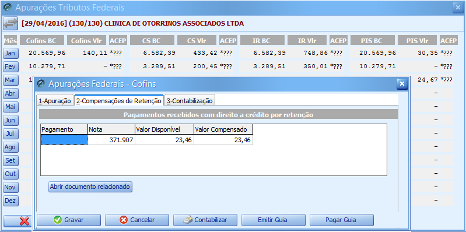The height and width of the screenshot is (232, 466).
Task: Click the Valor Disponível cell 23,46
Action: 164,140
